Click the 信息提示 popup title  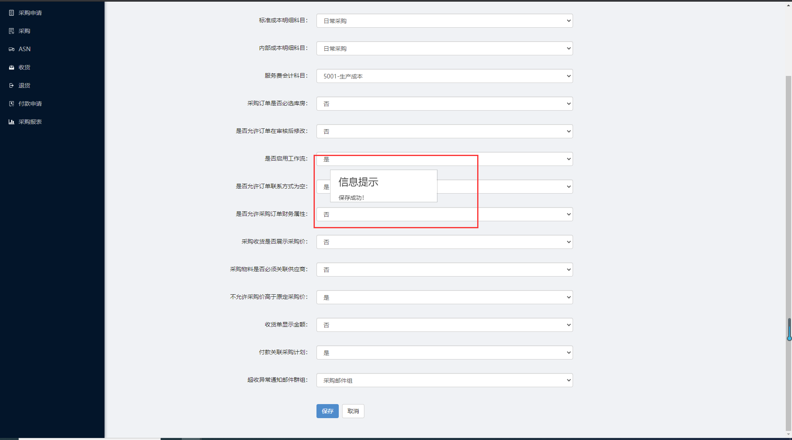(x=359, y=182)
